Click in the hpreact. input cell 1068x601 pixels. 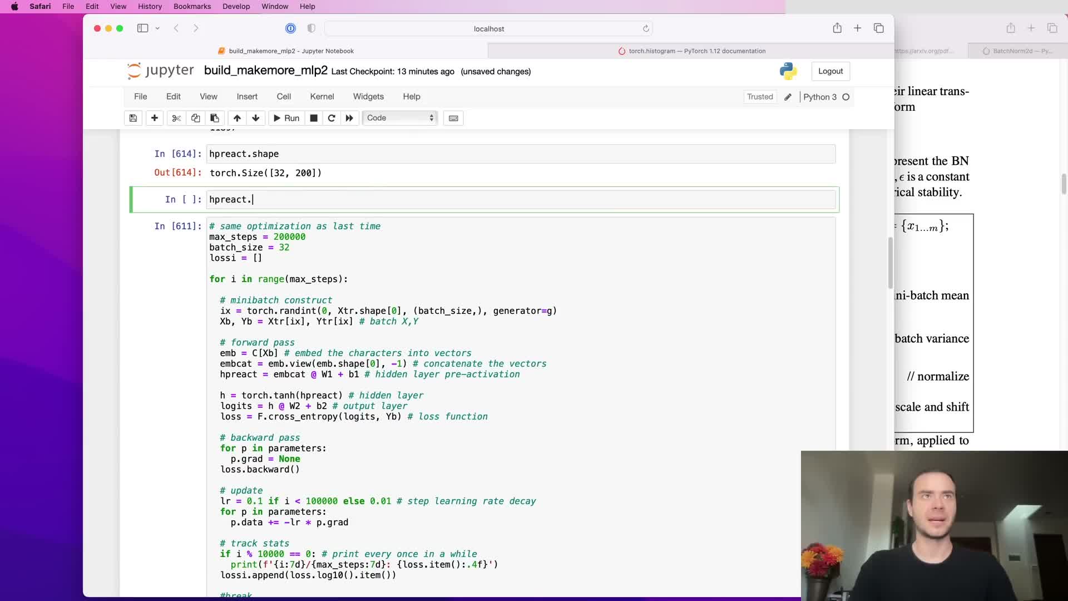click(521, 200)
